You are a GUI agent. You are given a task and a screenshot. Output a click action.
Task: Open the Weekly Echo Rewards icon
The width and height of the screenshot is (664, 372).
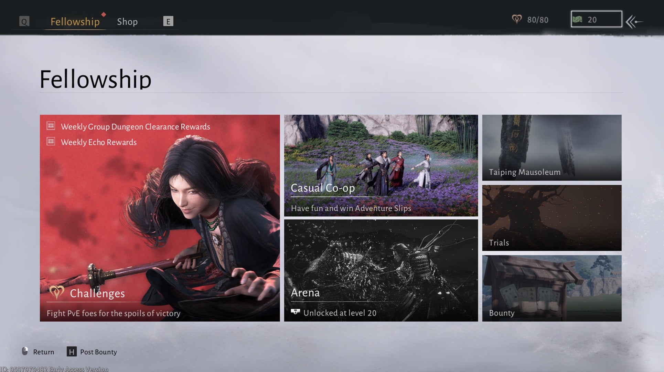click(51, 142)
